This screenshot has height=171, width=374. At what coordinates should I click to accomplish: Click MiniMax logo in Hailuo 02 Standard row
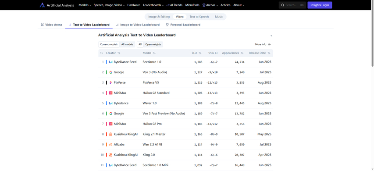pyautogui.click(x=110, y=93)
